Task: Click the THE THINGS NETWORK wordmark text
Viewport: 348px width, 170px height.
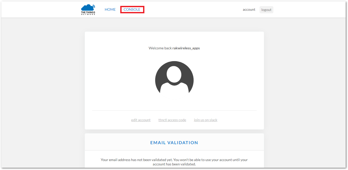Action: point(88,13)
